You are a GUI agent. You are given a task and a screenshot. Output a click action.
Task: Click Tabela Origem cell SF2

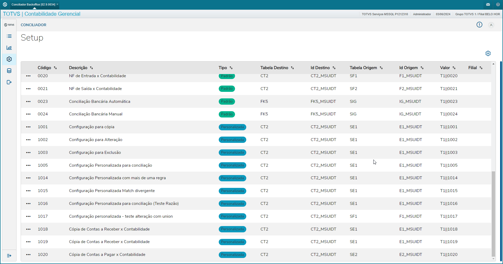click(353, 89)
